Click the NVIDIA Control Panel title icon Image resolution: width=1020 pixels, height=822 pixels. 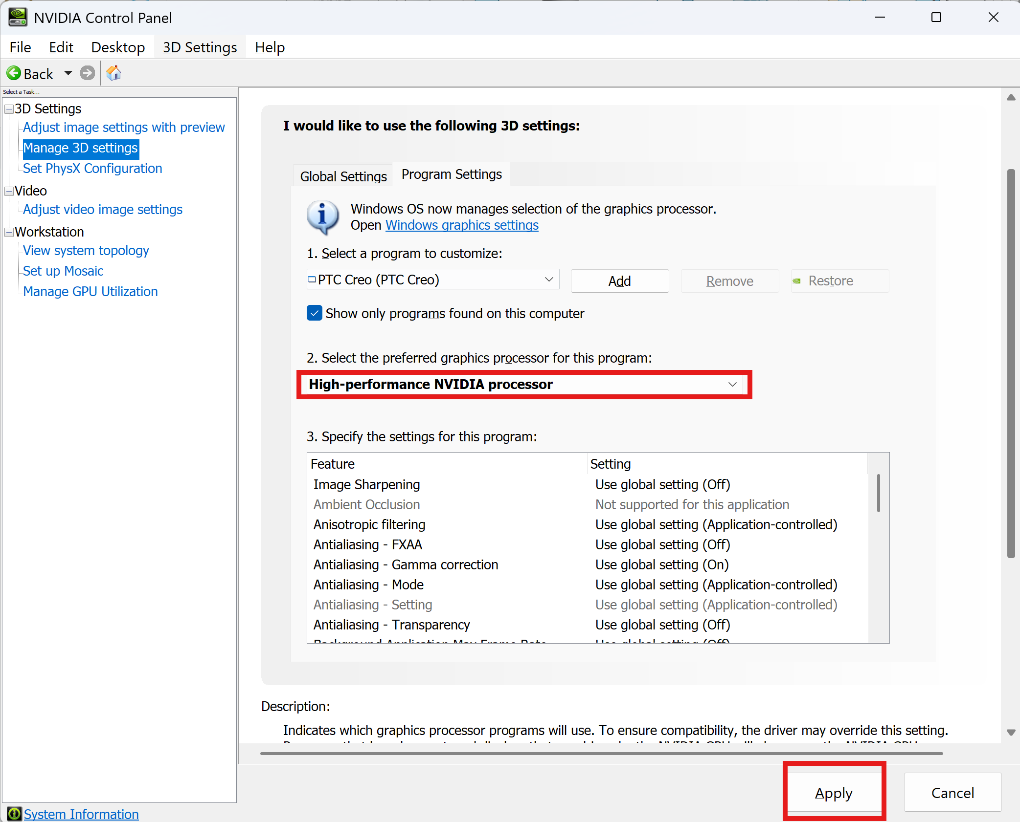(x=18, y=18)
